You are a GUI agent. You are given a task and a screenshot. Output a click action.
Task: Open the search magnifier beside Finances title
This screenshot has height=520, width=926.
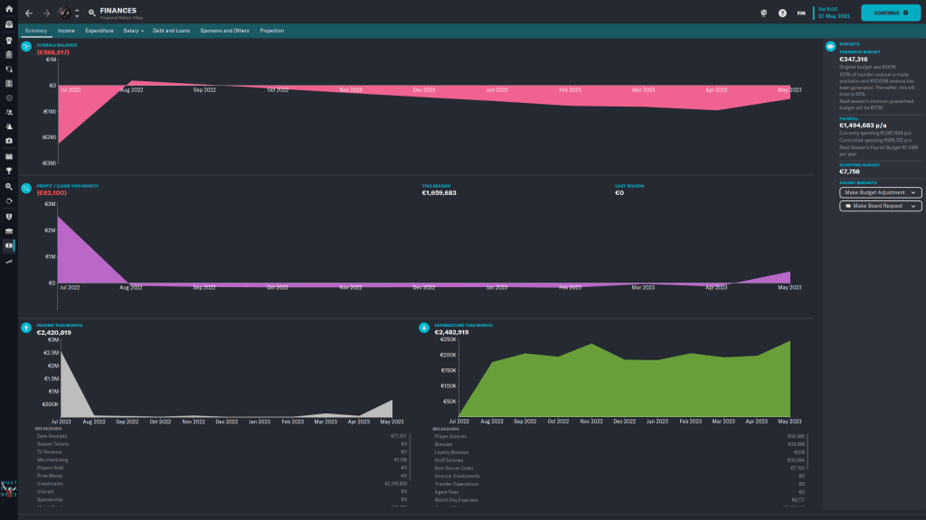92,14
